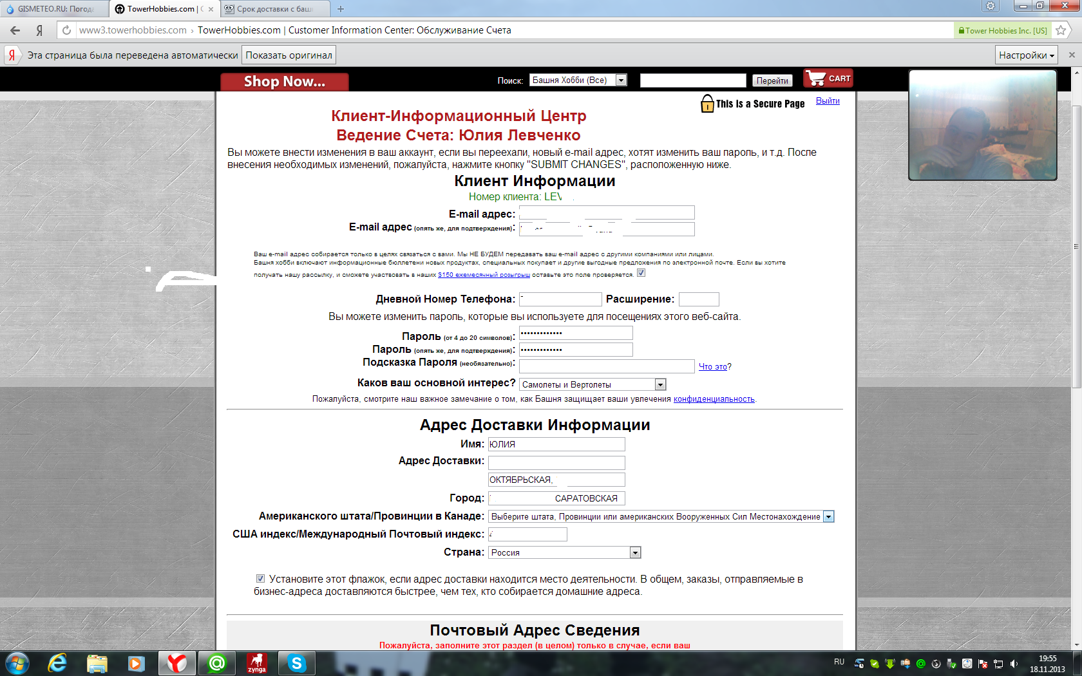
Task: Switch to the Срок доставки tab
Action: point(275,9)
